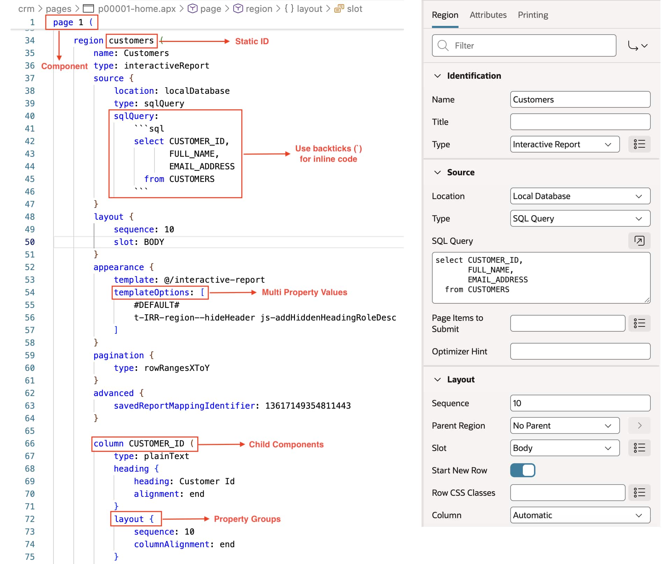Click the region cube icon in the breadcrumb
Image resolution: width=671 pixels, height=564 pixels.
238,8
